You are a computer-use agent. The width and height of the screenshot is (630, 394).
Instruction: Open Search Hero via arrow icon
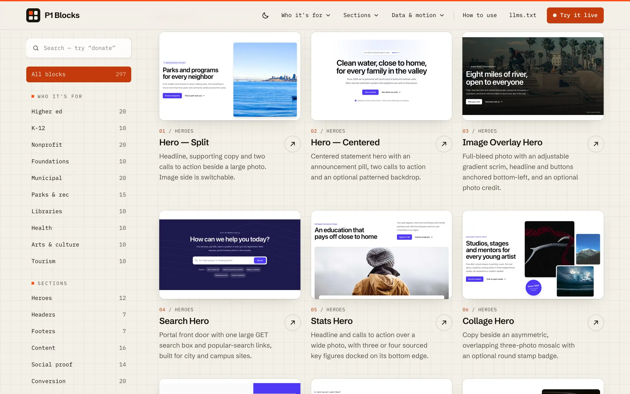coord(293,323)
